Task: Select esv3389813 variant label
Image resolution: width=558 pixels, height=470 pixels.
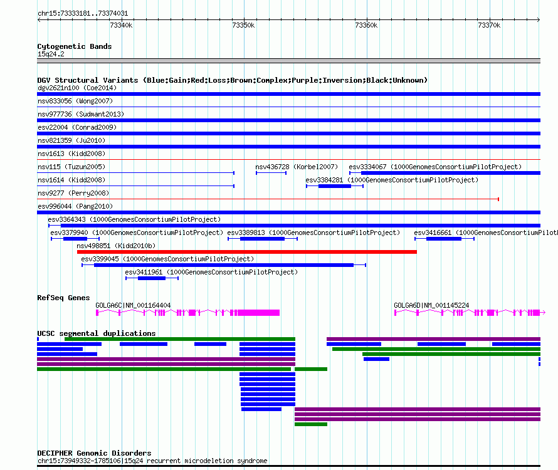Action: (313, 232)
